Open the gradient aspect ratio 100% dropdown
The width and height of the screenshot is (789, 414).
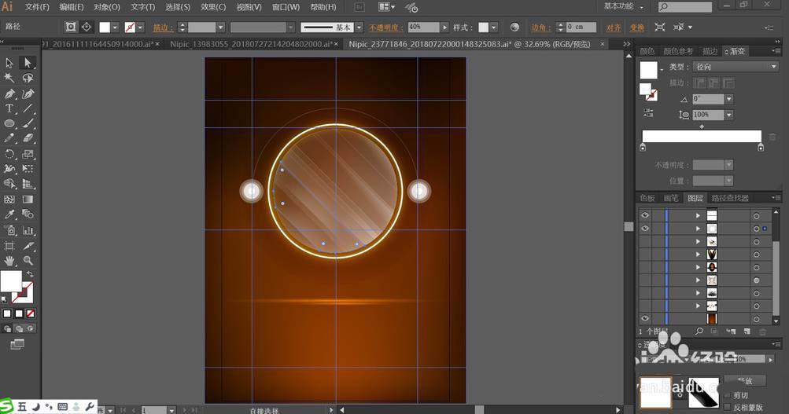(729, 115)
